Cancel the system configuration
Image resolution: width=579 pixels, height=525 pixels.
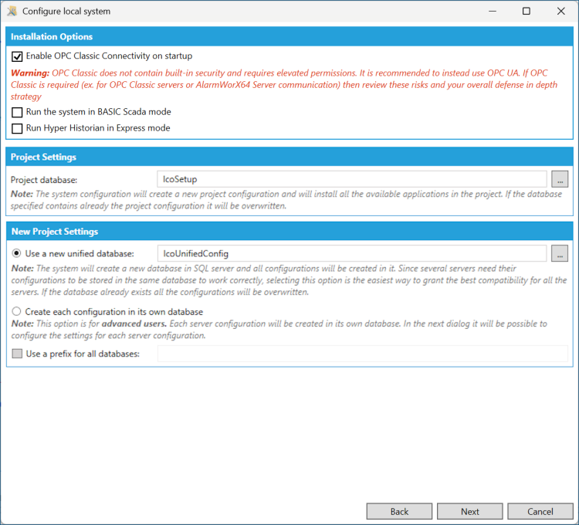[540, 511]
